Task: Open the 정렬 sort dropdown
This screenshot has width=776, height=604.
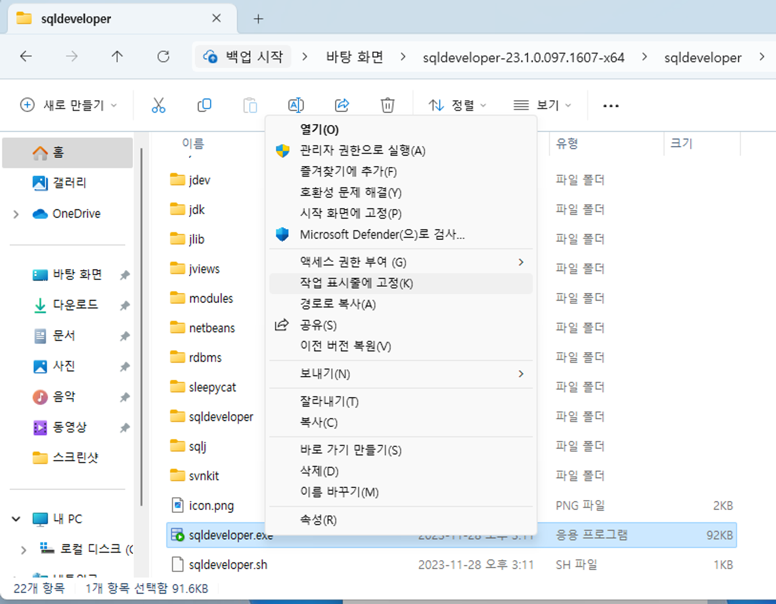Action: [x=457, y=105]
